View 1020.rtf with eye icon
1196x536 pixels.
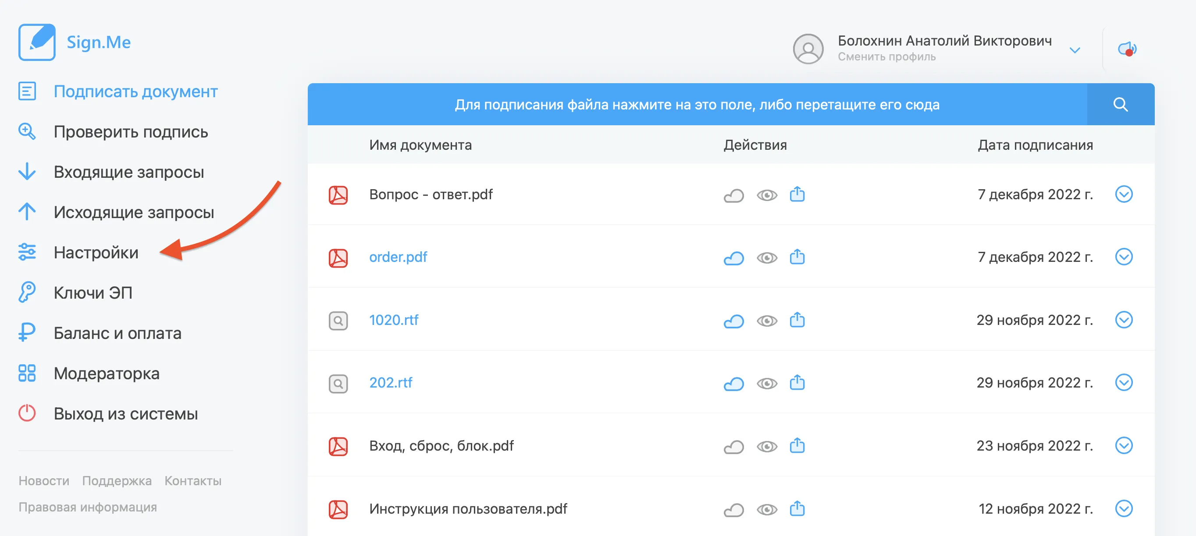(766, 321)
